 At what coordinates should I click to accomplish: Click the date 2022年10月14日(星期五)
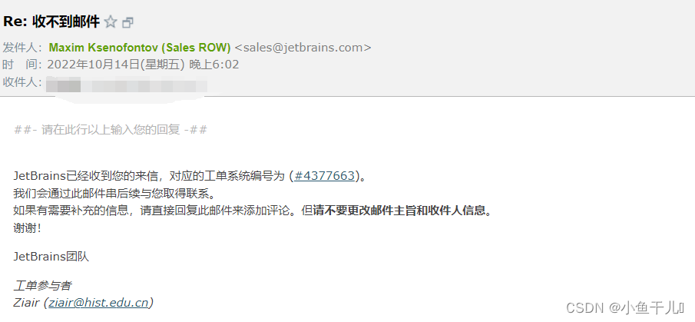point(116,65)
